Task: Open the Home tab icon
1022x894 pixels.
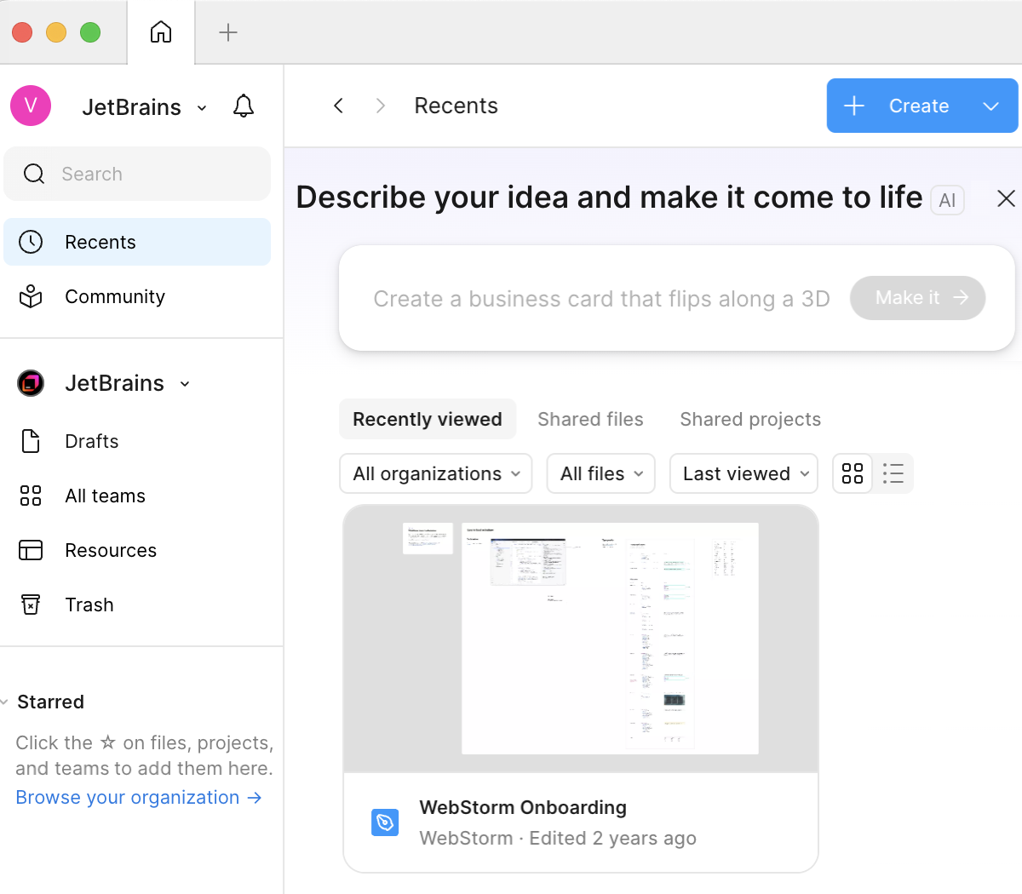Action: (x=161, y=32)
